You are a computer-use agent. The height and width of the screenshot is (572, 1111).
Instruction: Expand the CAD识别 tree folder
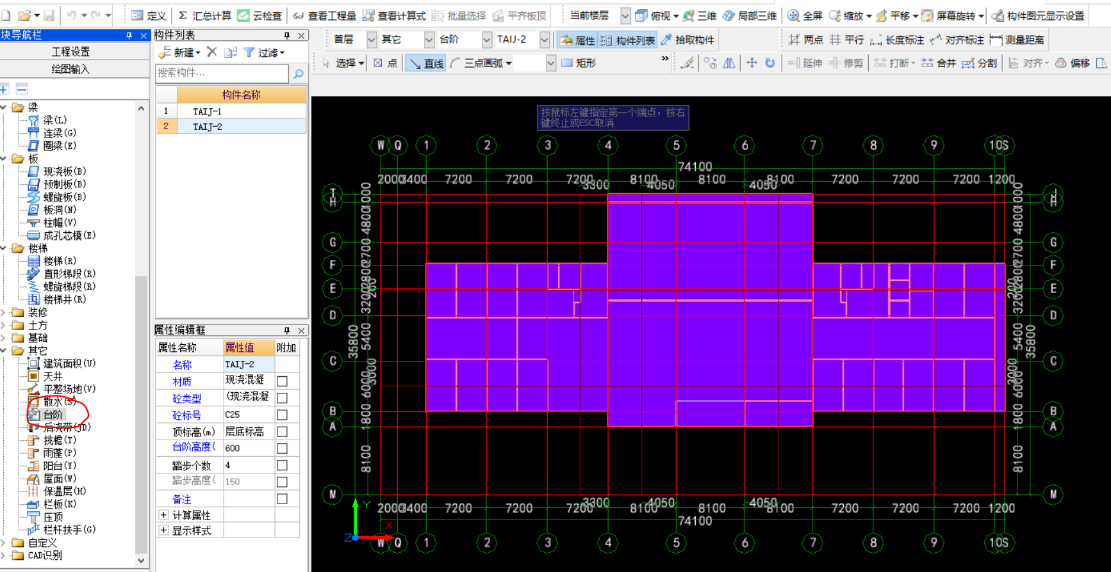coord(4,555)
